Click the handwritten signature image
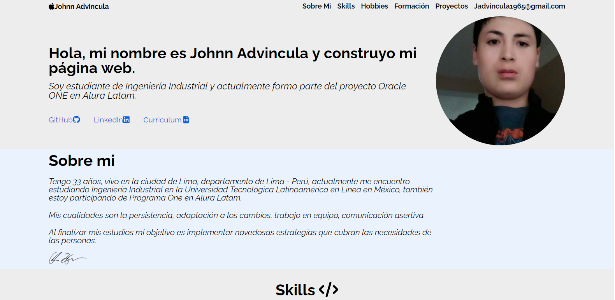This screenshot has height=300, width=615. (67, 258)
